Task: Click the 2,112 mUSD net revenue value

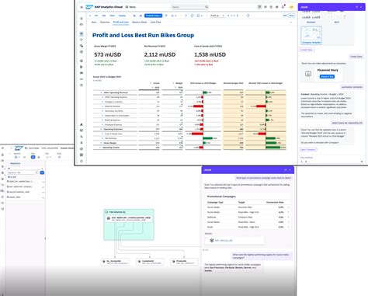Action: [x=160, y=54]
